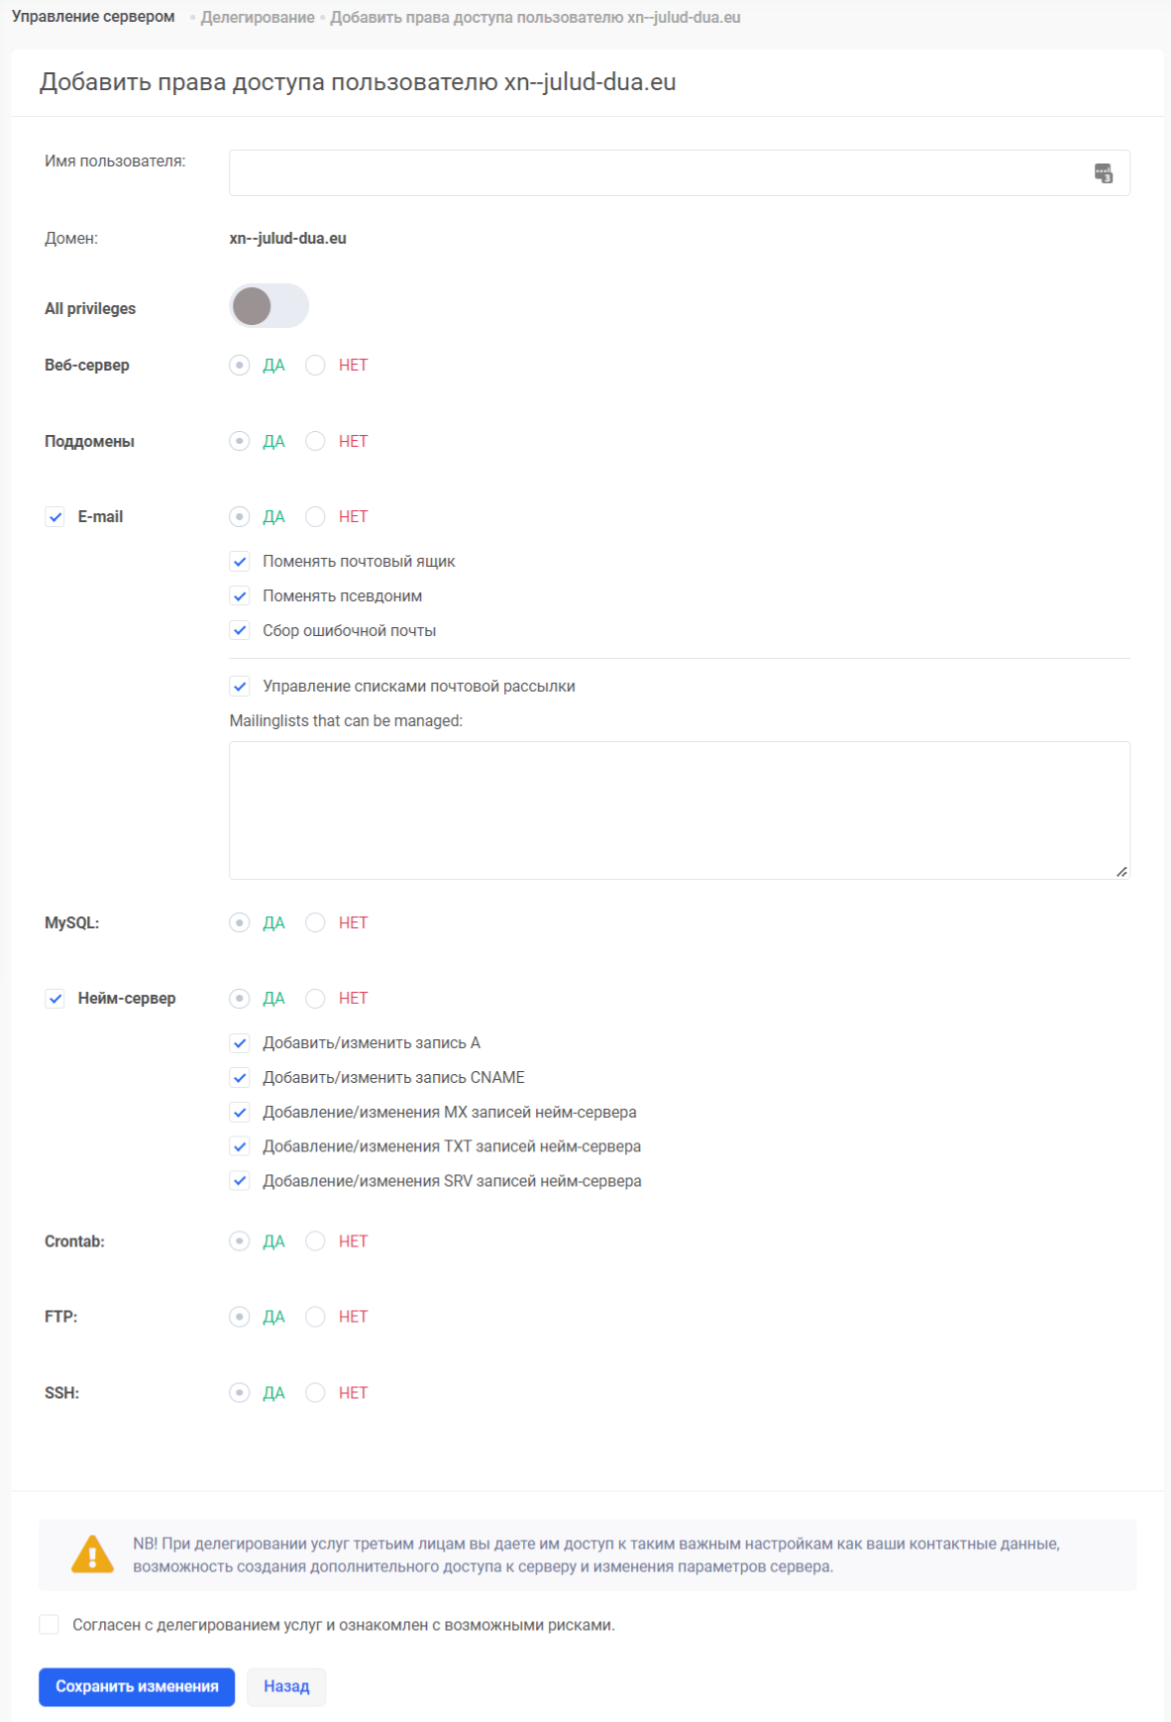Image resolution: width=1171 pixels, height=1722 pixels.
Task: Open Делегирование breadcrumb link
Action: point(258,18)
